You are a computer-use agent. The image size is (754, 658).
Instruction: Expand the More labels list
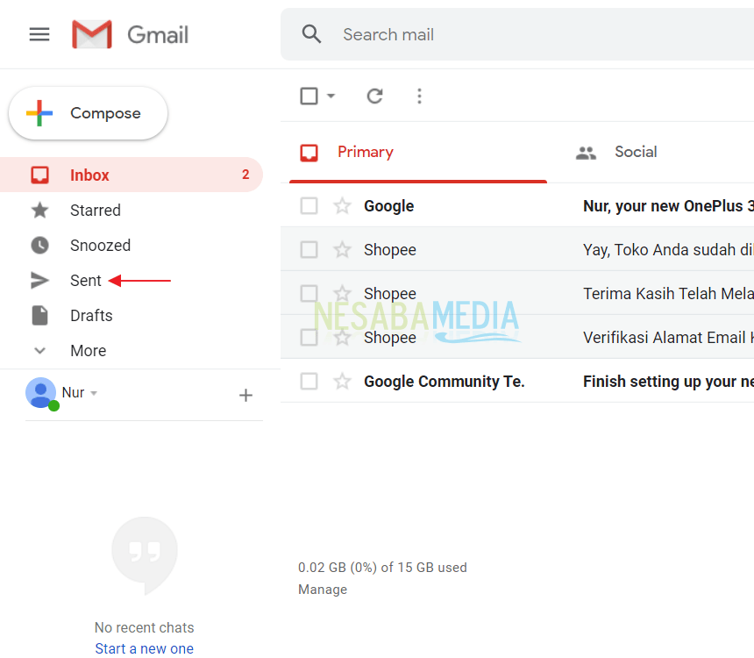[88, 351]
